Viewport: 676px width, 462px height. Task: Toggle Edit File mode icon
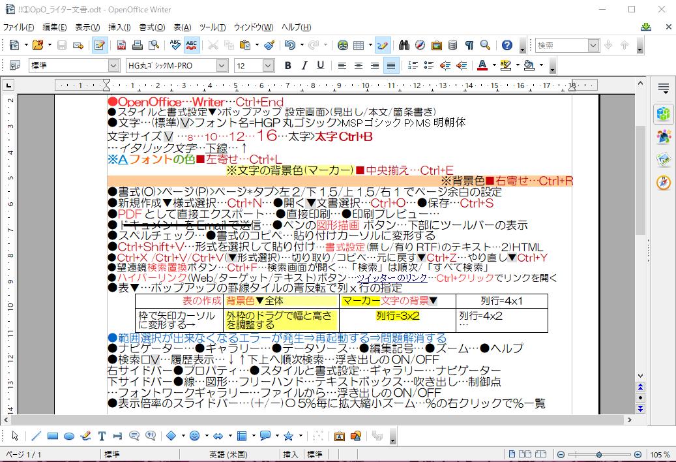coord(100,45)
